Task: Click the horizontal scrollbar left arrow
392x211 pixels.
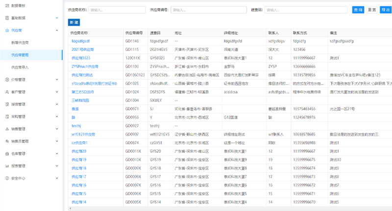Action: tap(70, 209)
